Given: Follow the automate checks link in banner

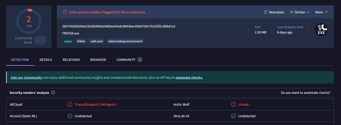Looking at the screenshot, I should (189, 77).
